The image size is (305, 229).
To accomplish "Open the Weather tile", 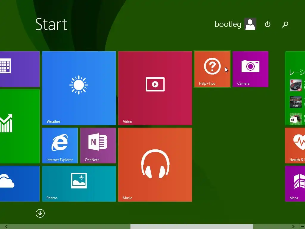I will [79, 88].
